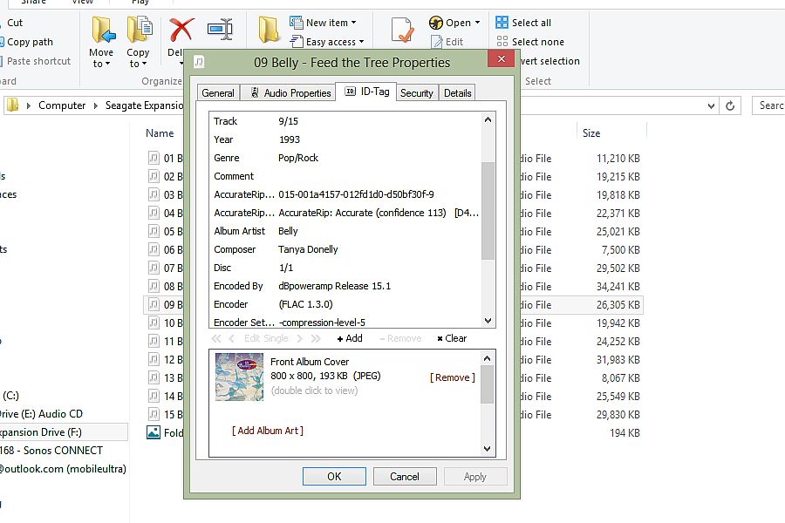Click the album cover thumbnail

point(239,377)
